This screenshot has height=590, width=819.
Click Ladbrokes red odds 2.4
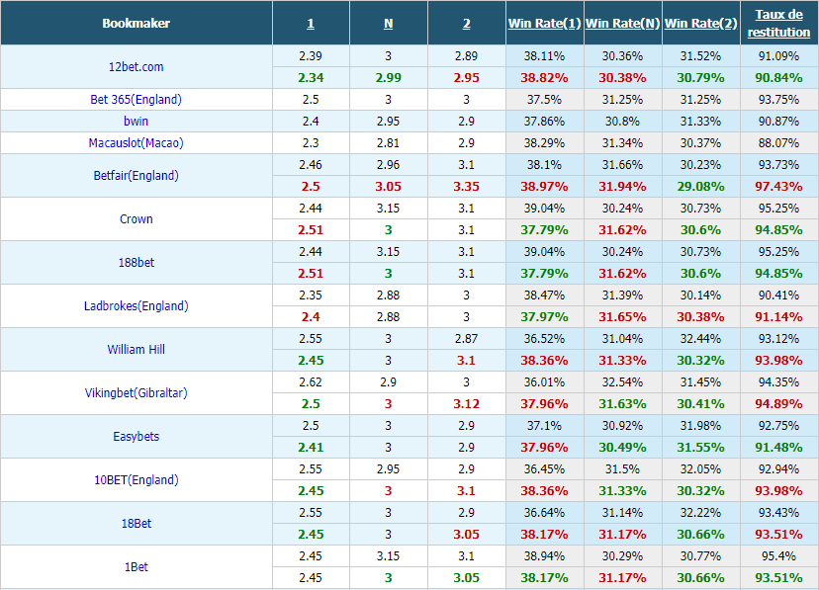tap(311, 316)
